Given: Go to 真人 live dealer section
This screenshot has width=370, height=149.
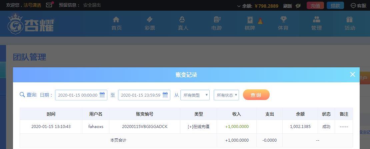Looking at the screenshot, I should pyautogui.click(x=183, y=23).
